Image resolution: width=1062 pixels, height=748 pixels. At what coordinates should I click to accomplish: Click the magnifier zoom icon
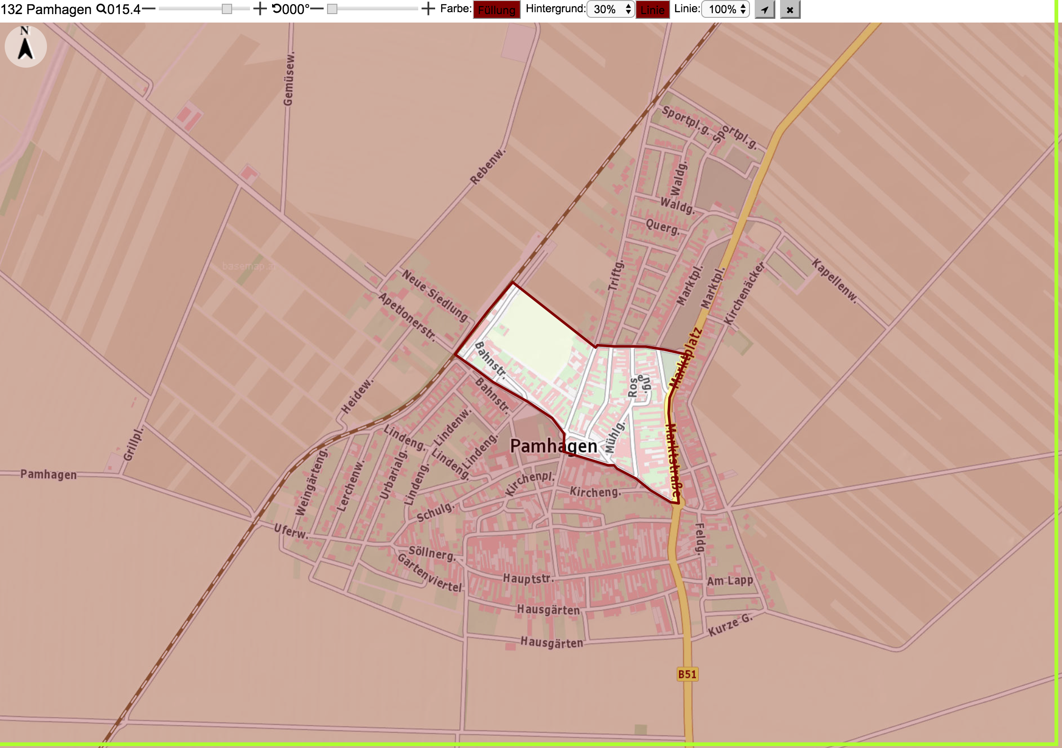101,9
